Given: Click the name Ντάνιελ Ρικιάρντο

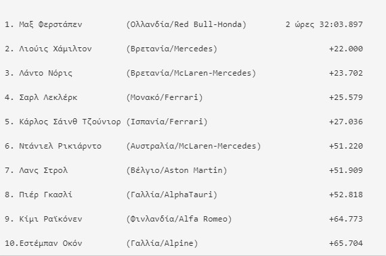Looking at the screenshot, I should (60, 146).
